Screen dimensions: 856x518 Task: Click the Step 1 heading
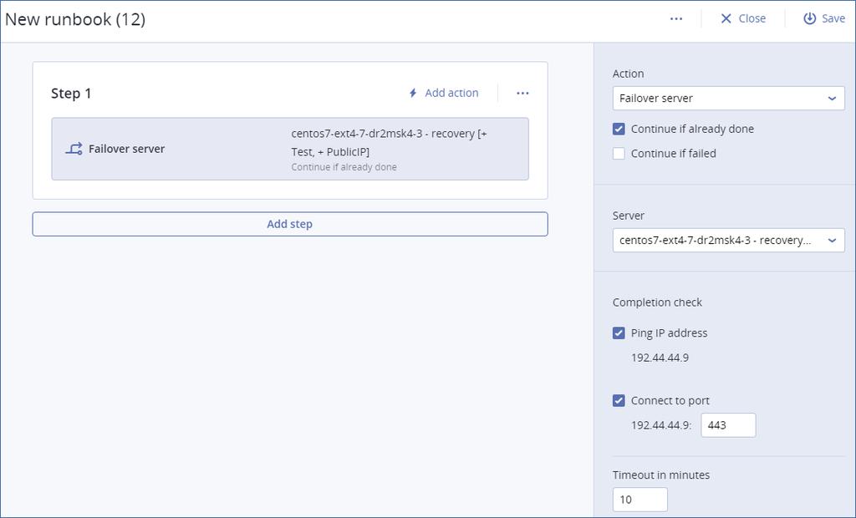tap(71, 94)
